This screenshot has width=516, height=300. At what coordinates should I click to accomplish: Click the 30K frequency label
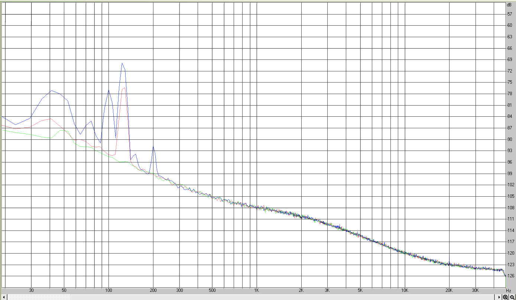475,290
